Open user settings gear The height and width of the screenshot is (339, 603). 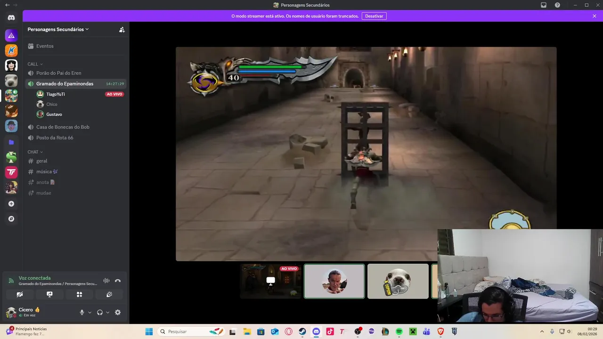pyautogui.click(x=118, y=312)
